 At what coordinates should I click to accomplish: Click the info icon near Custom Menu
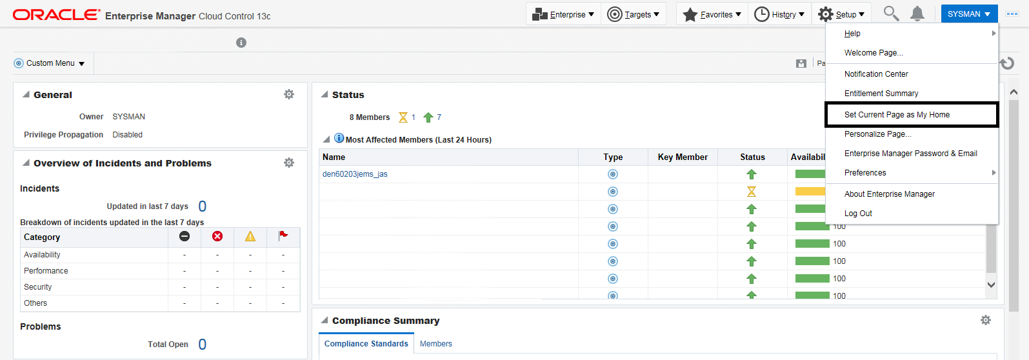click(241, 43)
